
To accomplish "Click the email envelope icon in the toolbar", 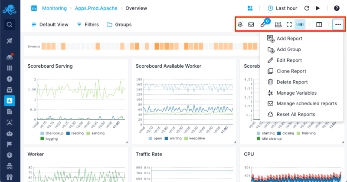I will pyautogui.click(x=251, y=24).
